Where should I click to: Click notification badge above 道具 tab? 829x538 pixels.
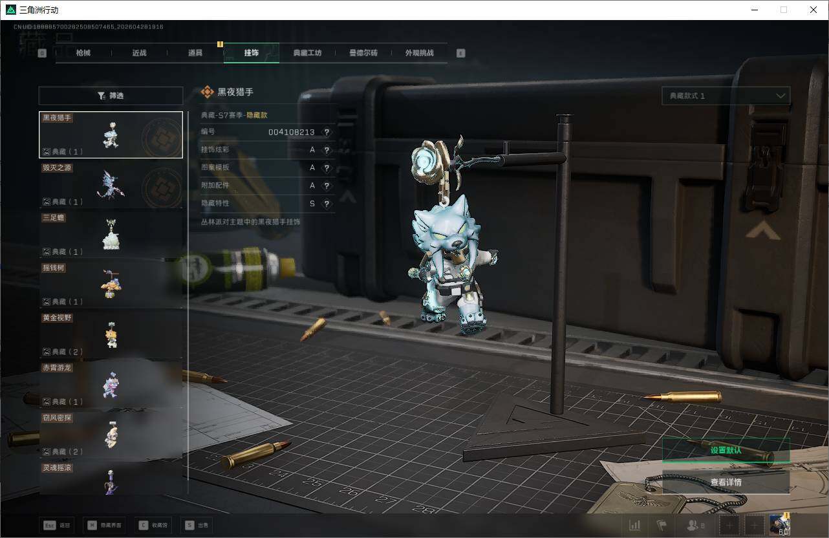pos(220,45)
